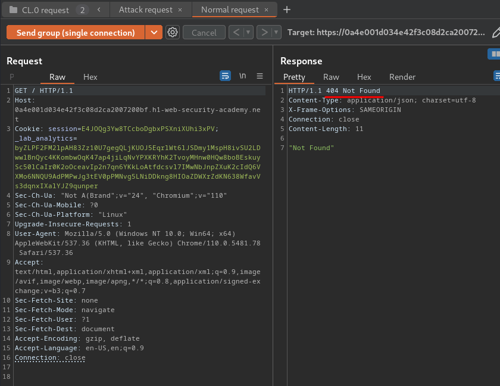500x386 pixels.
Task: Toggle response line wrap icon
Action: (x=497, y=76)
